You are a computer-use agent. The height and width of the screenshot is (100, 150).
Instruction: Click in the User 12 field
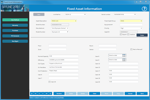(123, 63)
